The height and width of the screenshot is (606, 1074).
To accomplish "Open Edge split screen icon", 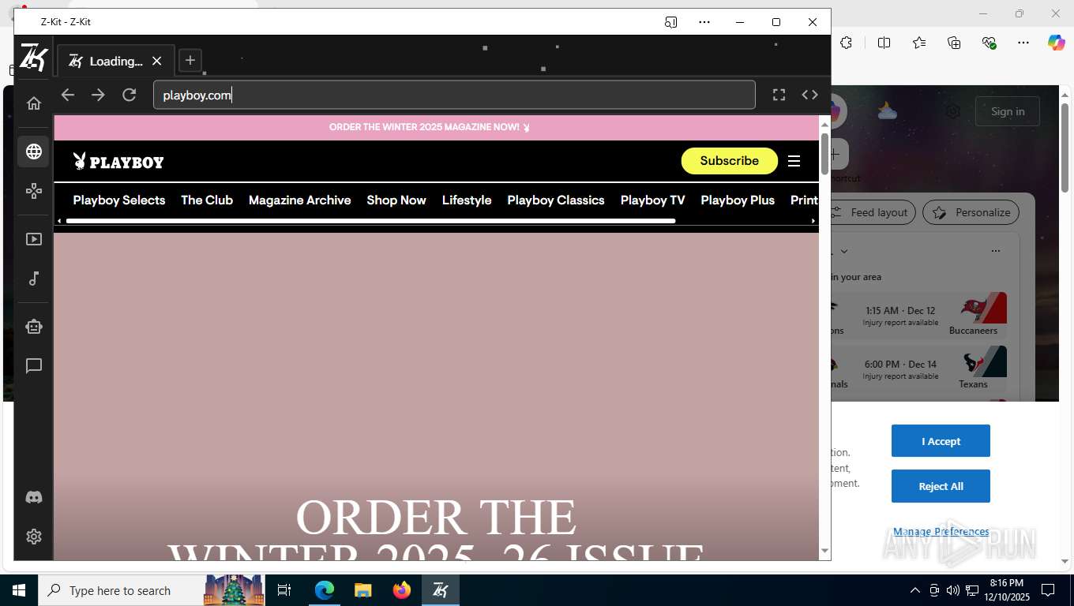I will 884,43.
